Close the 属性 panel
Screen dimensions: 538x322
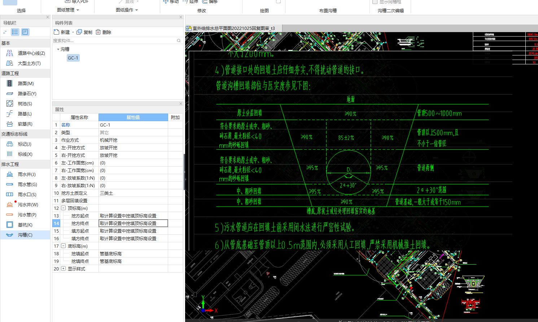[181, 103]
